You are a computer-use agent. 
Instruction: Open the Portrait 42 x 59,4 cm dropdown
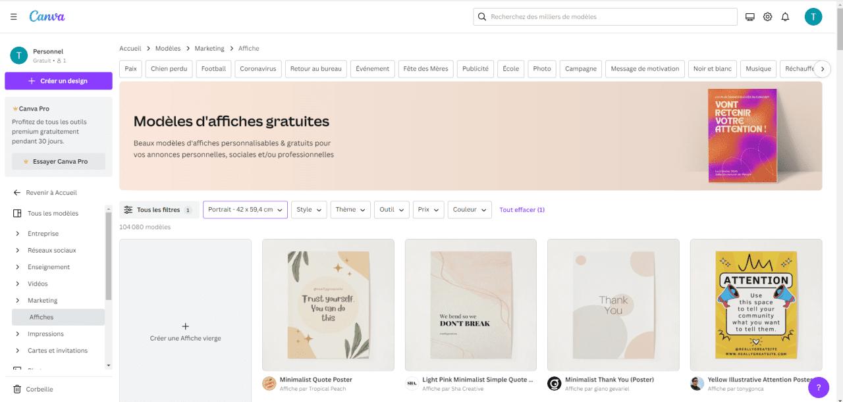point(245,210)
